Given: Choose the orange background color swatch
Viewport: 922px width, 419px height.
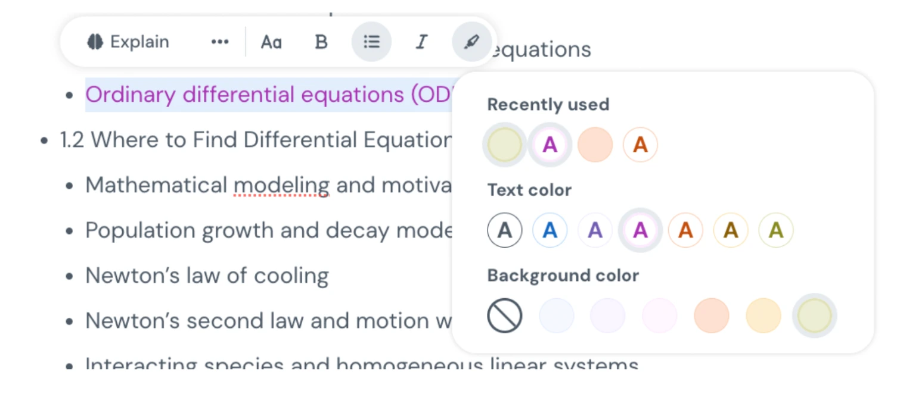Looking at the screenshot, I should (x=712, y=315).
